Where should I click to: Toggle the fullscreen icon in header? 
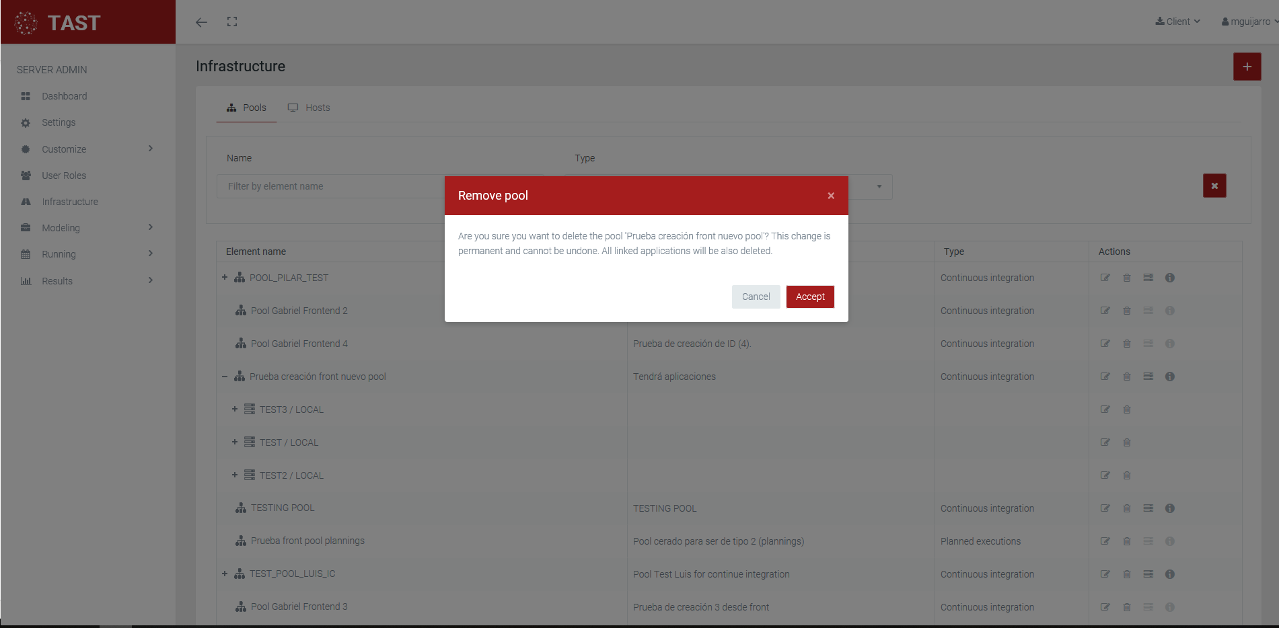pos(232,22)
